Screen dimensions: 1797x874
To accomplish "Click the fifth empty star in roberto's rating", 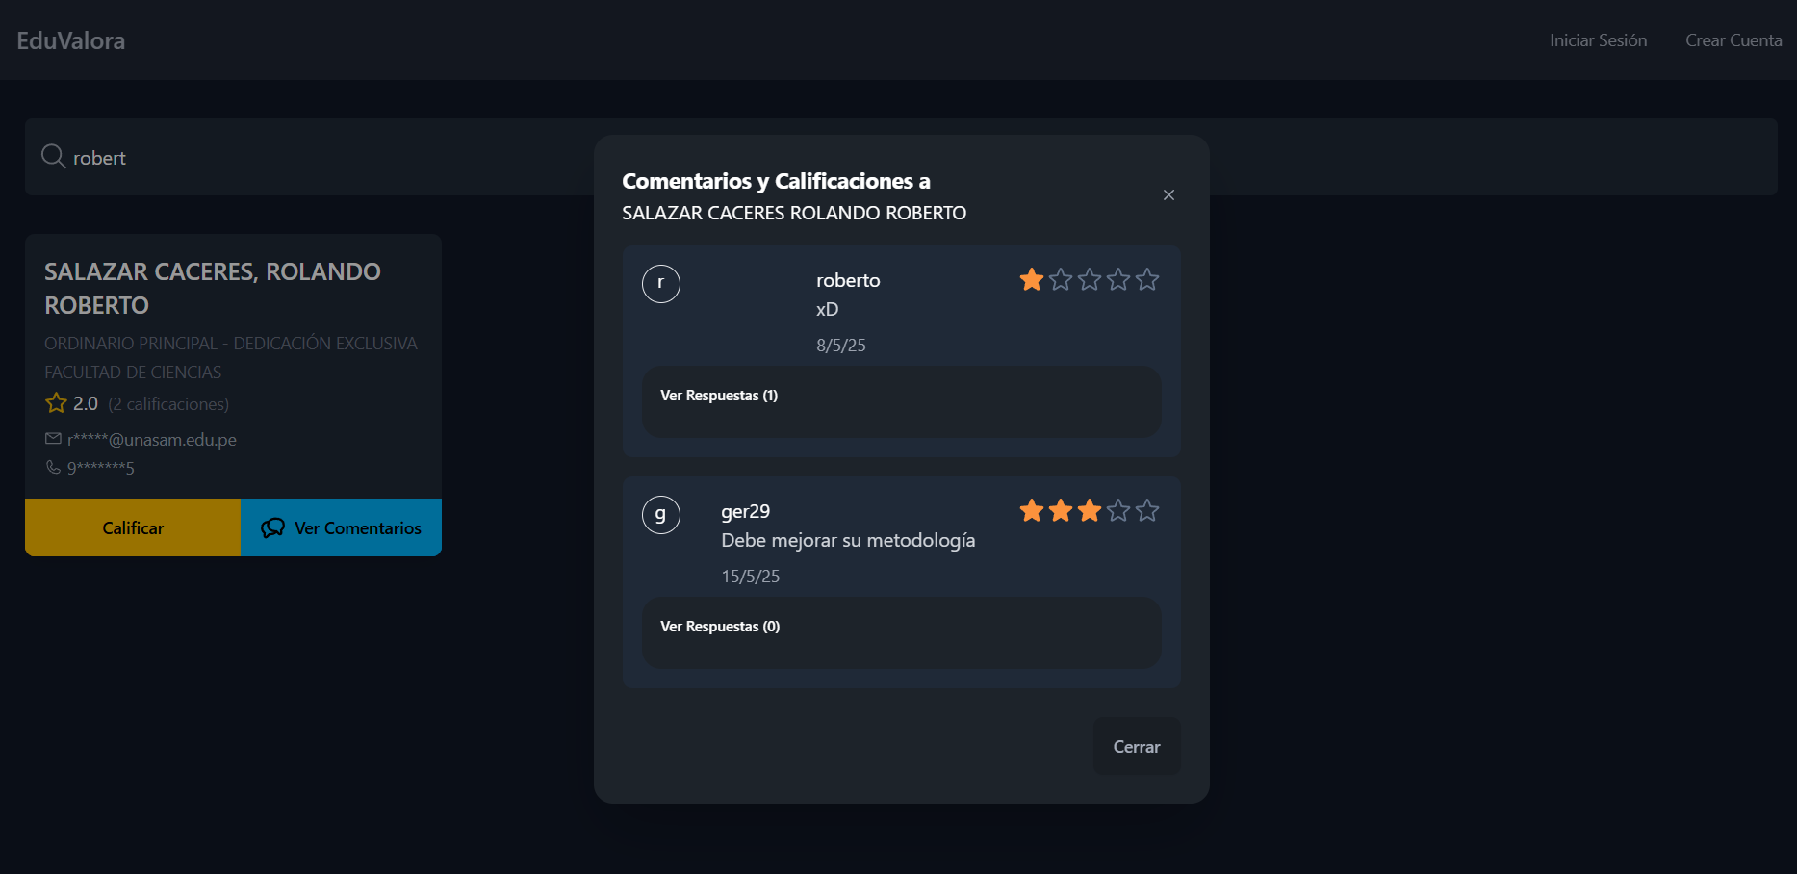I will (1147, 279).
